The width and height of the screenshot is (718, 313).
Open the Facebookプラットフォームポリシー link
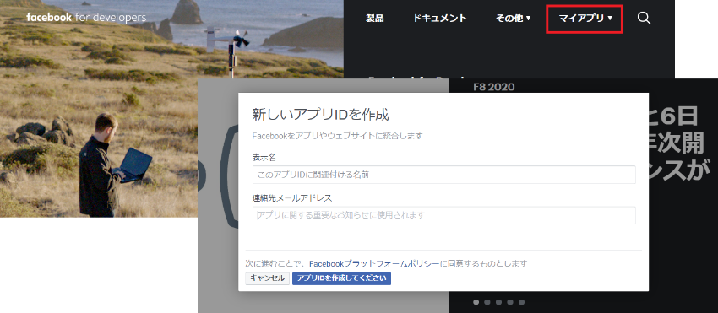pyautogui.click(x=374, y=263)
